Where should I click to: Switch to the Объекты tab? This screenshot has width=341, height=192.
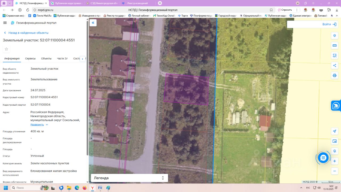[x=46, y=59]
